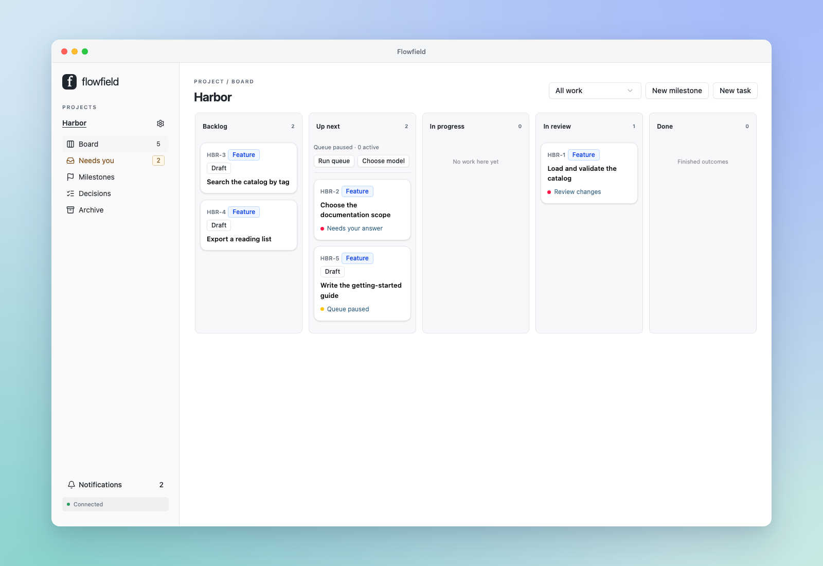Click Draft tag on HBR-4 card
Image resolution: width=823 pixels, height=566 pixels.
pos(219,225)
